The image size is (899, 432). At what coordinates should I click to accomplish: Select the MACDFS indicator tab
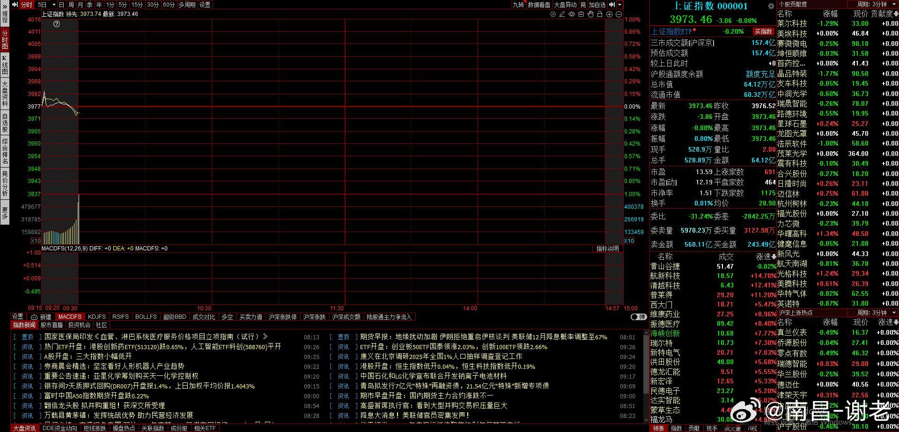[x=70, y=317]
